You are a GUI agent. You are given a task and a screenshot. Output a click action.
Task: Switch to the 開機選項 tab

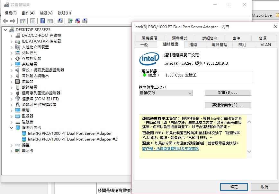tap(150, 38)
